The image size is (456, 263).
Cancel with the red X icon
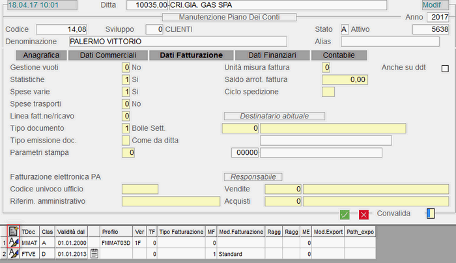(363, 215)
